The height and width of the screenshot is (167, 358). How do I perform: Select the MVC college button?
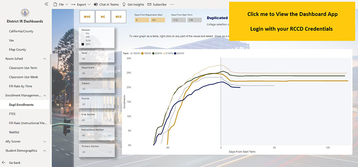coord(87,17)
